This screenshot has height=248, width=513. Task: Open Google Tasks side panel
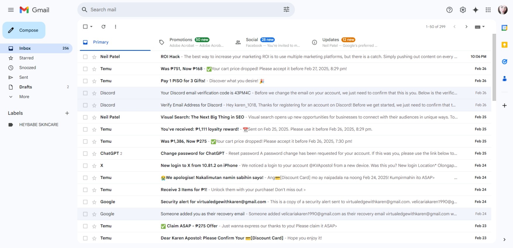[x=505, y=62]
